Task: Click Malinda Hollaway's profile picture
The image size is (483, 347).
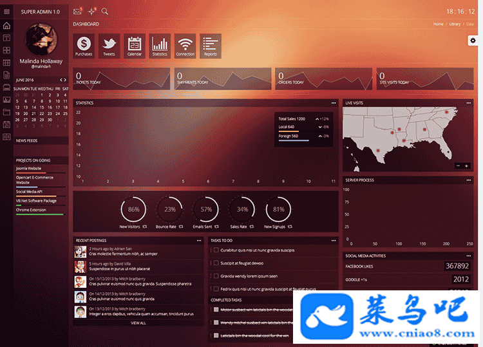Action: [x=41, y=39]
